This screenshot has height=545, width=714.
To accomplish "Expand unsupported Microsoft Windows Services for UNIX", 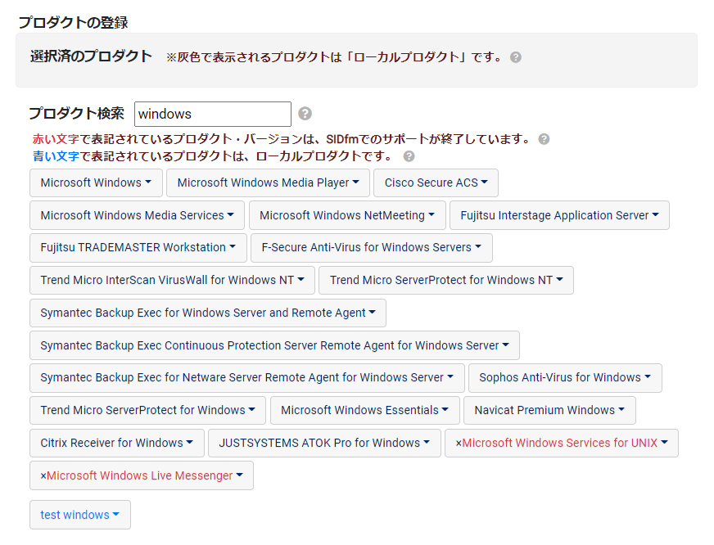I will tap(562, 443).
